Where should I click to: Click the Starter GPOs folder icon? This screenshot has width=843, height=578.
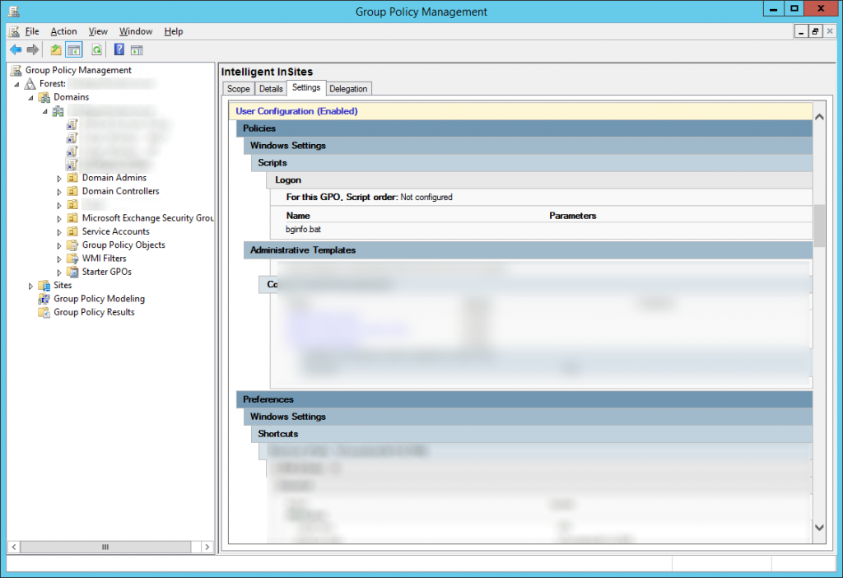pyautogui.click(x=72, y=272)
